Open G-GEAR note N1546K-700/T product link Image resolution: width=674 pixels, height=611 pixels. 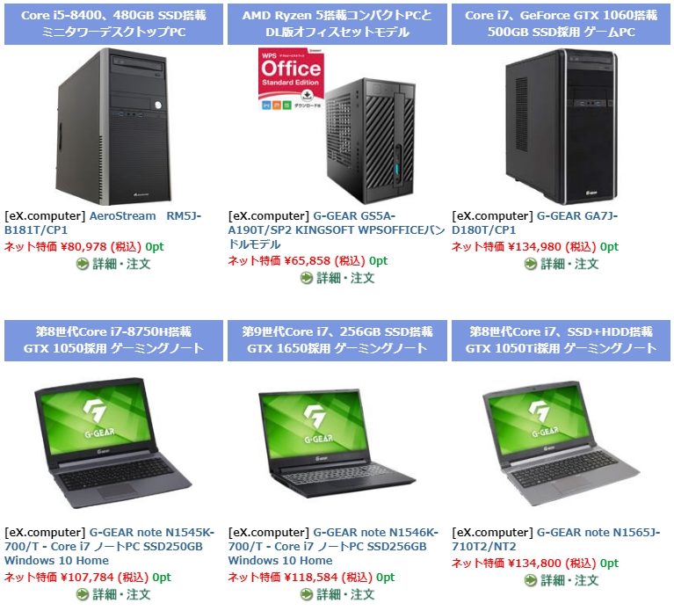(333, 547)
